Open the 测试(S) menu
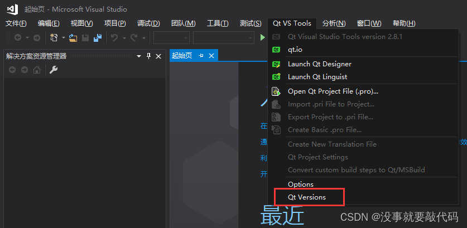The image size is (467, 228). click(x=251, y=23)
